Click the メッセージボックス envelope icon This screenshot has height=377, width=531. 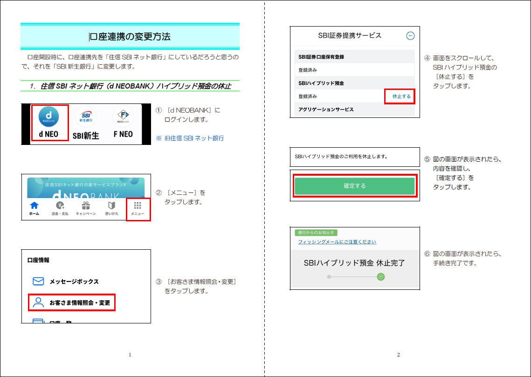pyautogui.click(x=38, y=281)
